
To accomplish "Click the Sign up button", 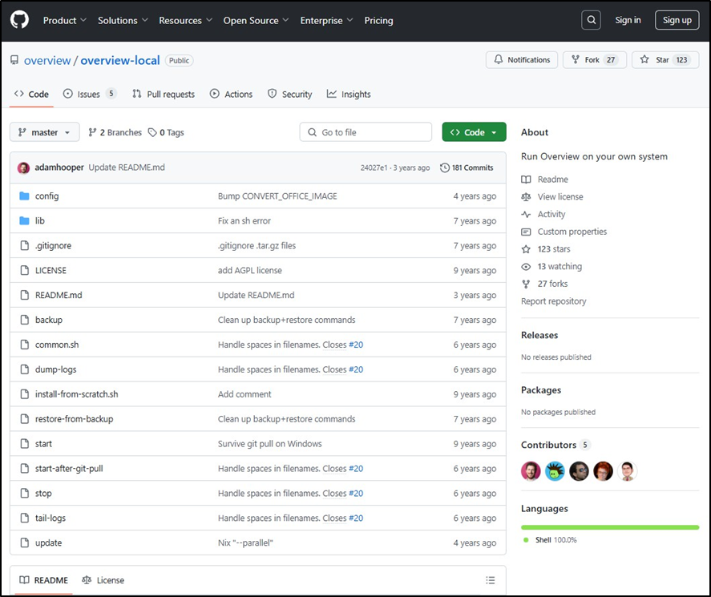I will [677, 20].
